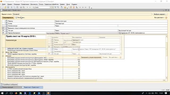Click Отмена in the settings dialog
This screenshot has height=95, width=170.
point(105,57)
